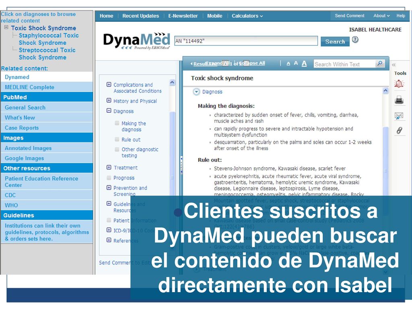Image resolution: width=412 pixels, height=309 pixels.
Task: Select the medium font size A
Action: point(296,63)
